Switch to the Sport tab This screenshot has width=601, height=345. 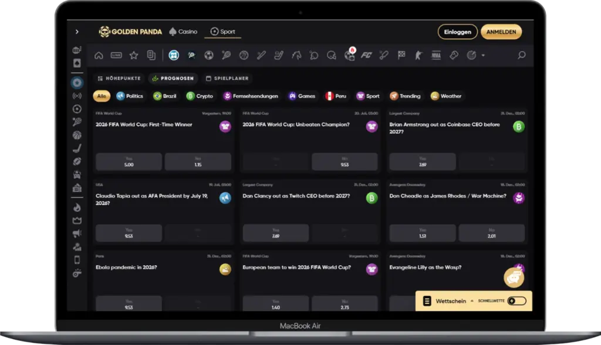(x=222, y=32)
